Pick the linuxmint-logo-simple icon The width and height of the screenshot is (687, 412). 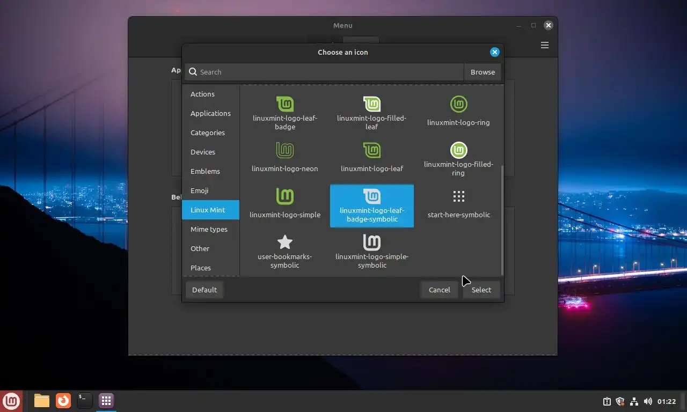[x=285, y=204]
